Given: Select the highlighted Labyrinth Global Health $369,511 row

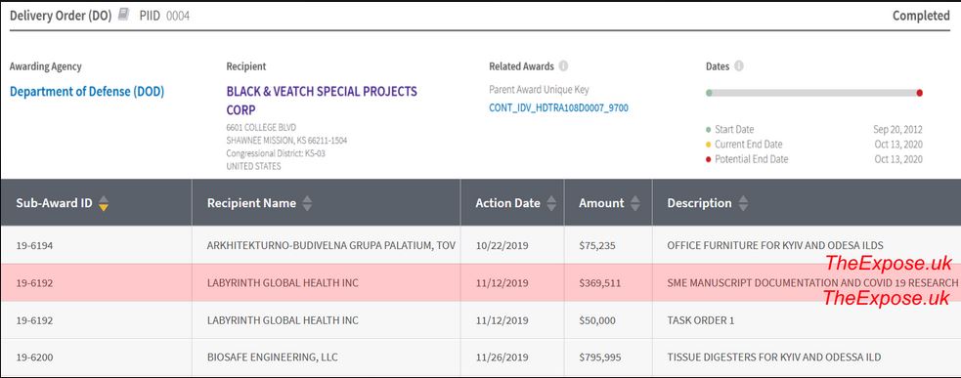Looking at the screenshot, I should (481, 283).
